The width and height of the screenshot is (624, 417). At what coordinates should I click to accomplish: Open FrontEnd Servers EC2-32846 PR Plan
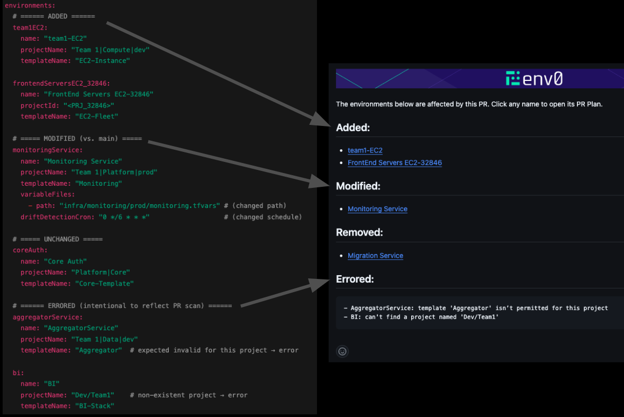[394, 162]
